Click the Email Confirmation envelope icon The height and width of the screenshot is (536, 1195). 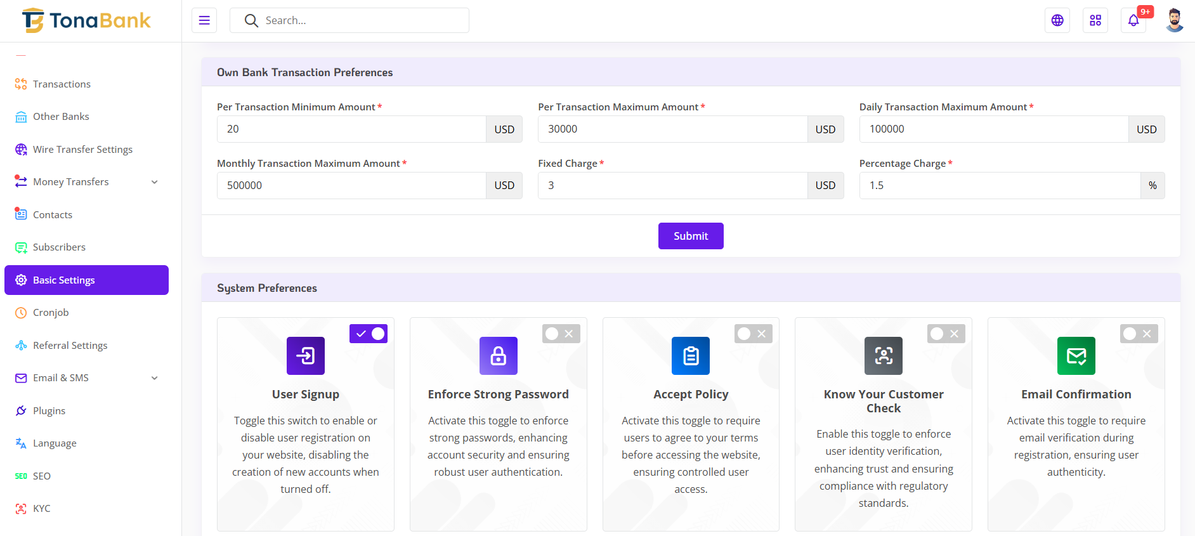(1076, 356)
